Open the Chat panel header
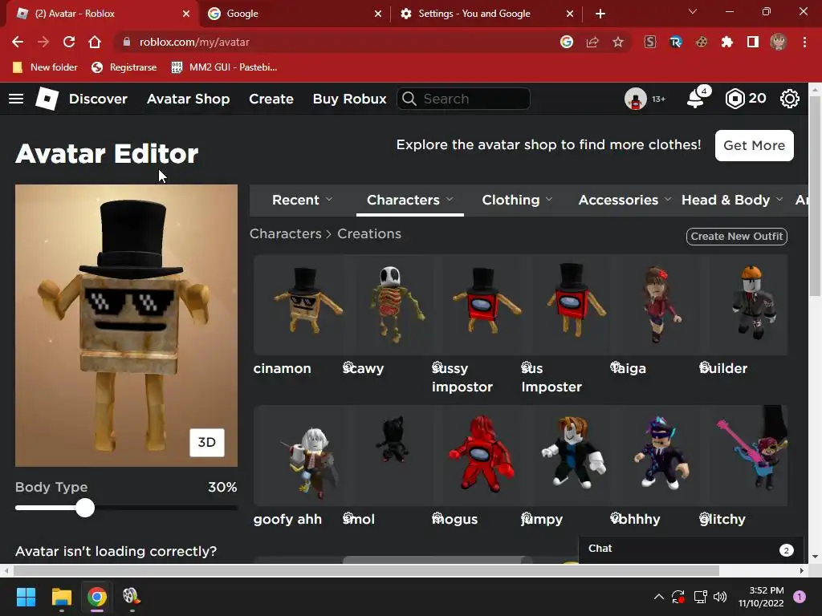 (x=691, y=549)
